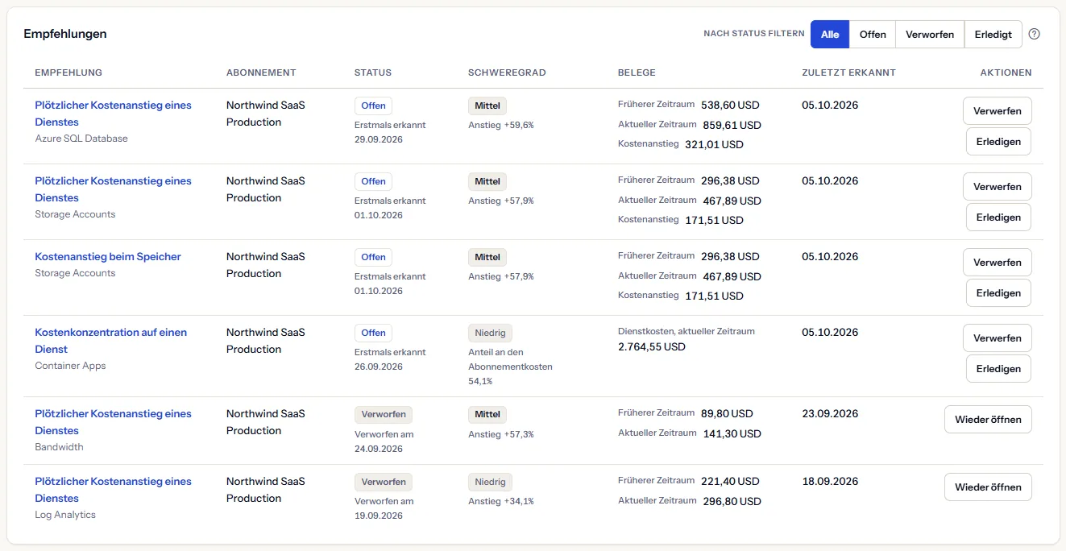The width and height of the screenshot is (1066, 551).
Task: Click Niedrig severity badge in Container Apps row
Action: pyautogui.click(x=490, y=333)
